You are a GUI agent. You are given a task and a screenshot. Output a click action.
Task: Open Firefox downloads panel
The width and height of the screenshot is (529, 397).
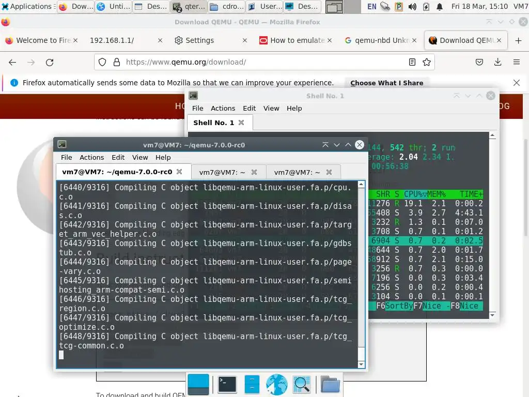point(497,62)
